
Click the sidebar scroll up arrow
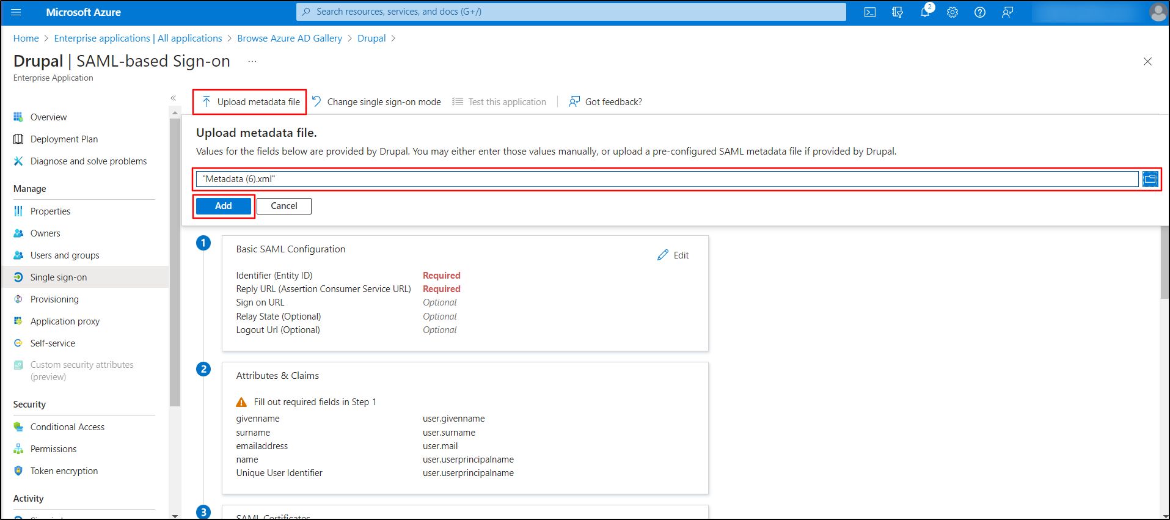coord(175,113)
